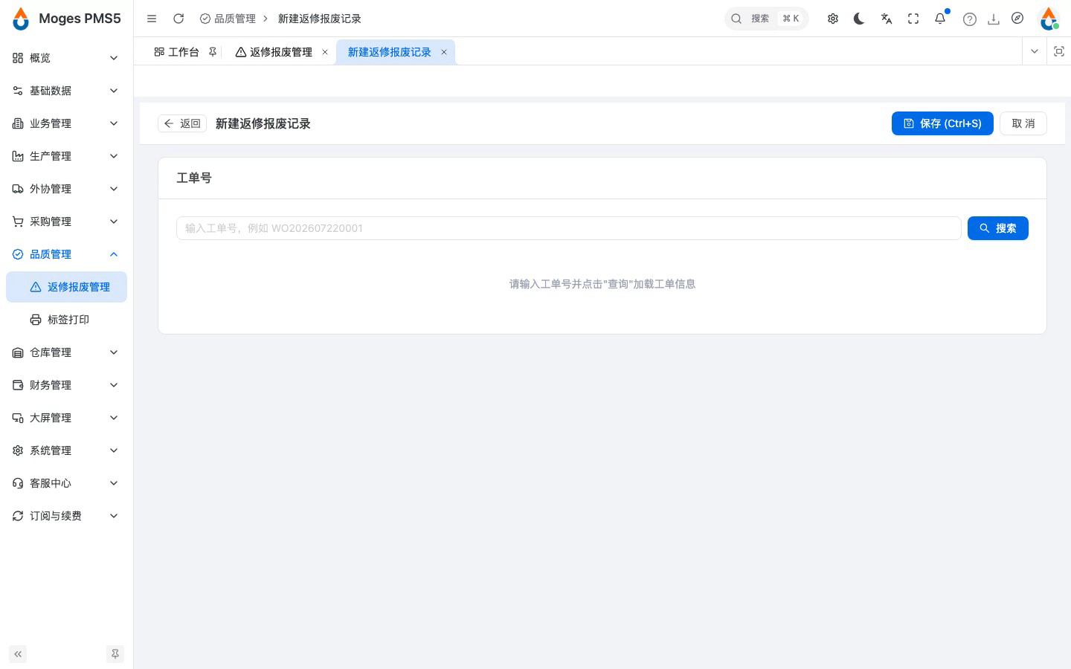Viewport: 1071px width, 669px height.
Task: Open 标签打印 in sidebar
Action: coord(66,320)
